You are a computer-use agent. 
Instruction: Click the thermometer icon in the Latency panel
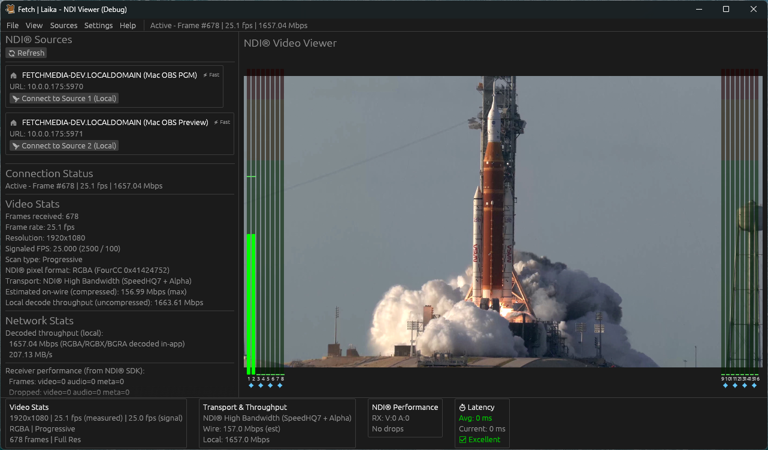tap(464, 407)
